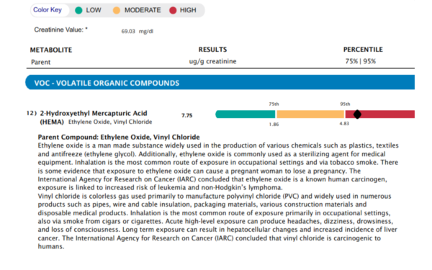The image size is (432, 270).
Task: Select the Color Key label
Action: point(48,10)
